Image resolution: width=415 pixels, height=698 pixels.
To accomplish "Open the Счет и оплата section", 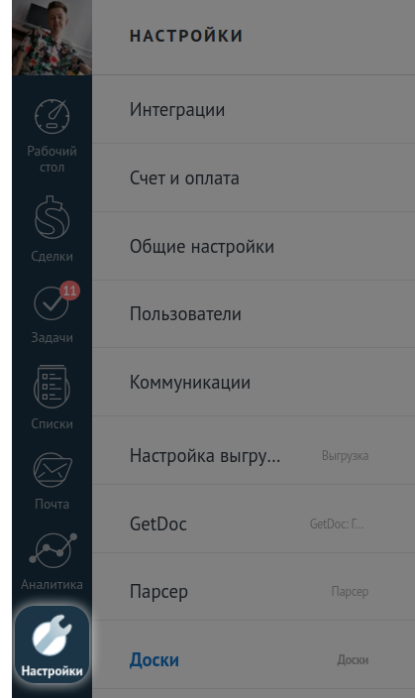I will 254,177.
